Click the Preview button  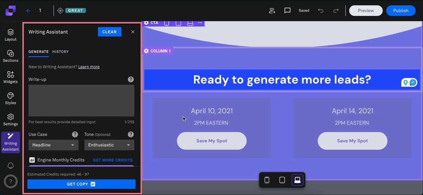[x=366, y=11]
